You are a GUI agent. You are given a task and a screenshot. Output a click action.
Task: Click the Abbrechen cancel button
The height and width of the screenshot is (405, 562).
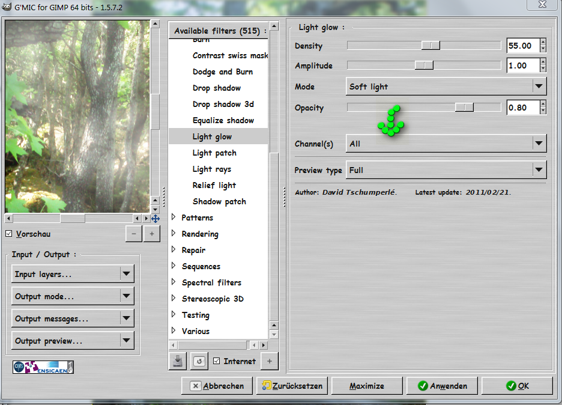pyautogui.click(x=217, y=386)
